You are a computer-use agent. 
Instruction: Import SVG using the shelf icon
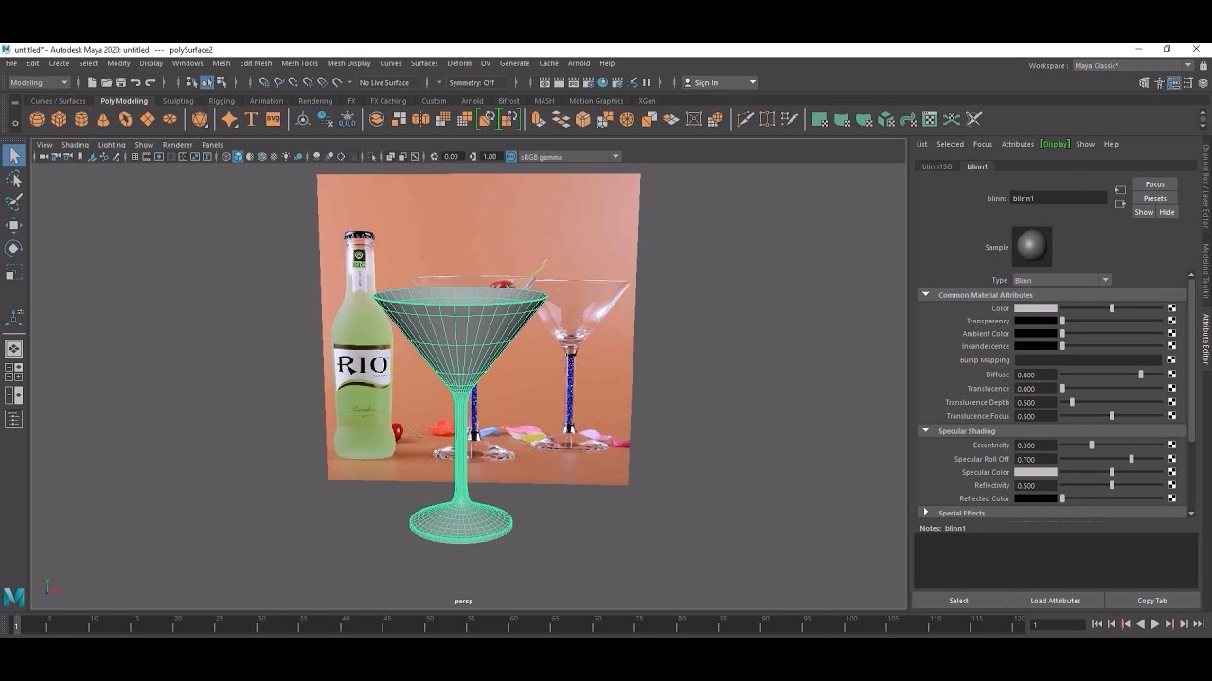(x=274, y=119)
